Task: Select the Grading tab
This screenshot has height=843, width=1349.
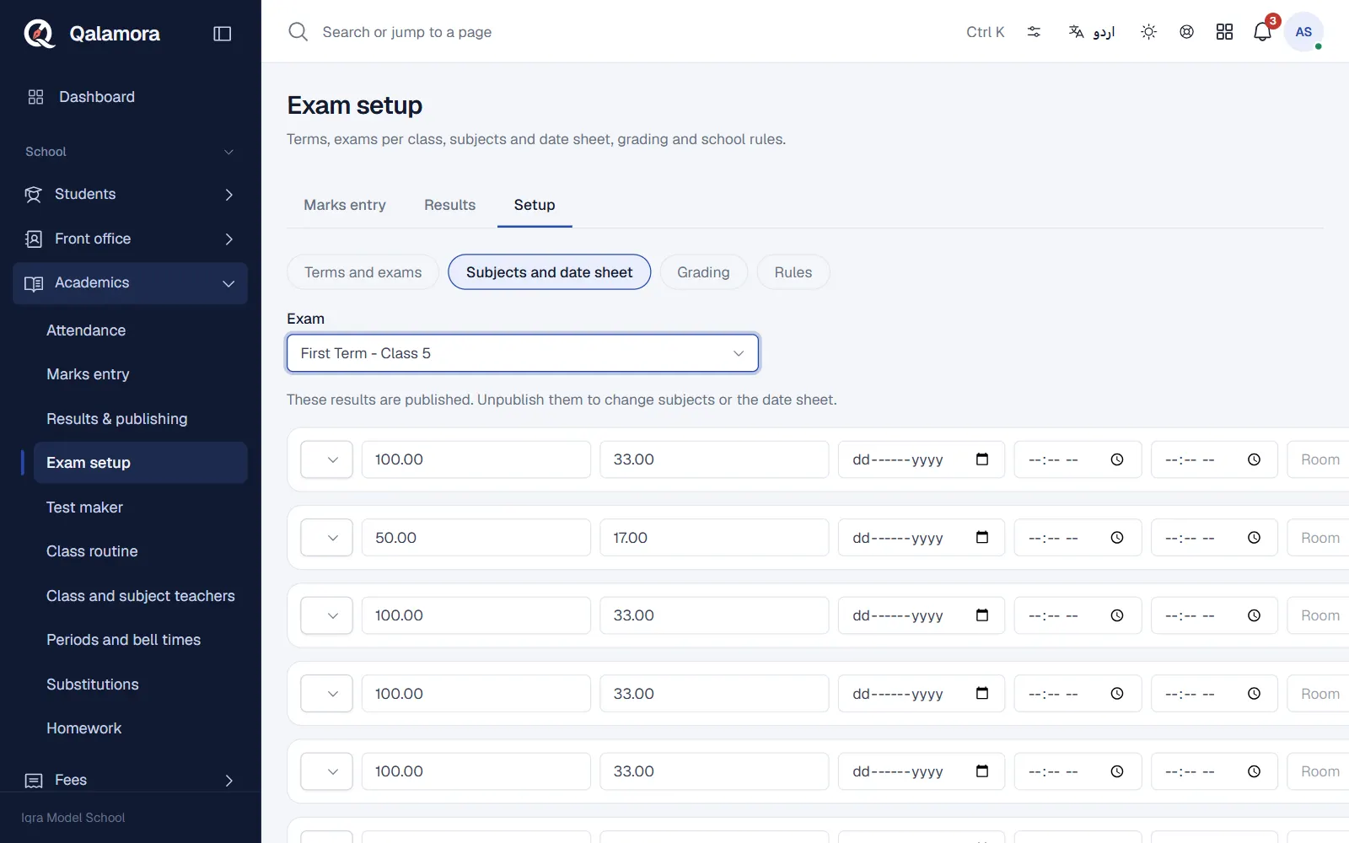Action: point(703,272)
